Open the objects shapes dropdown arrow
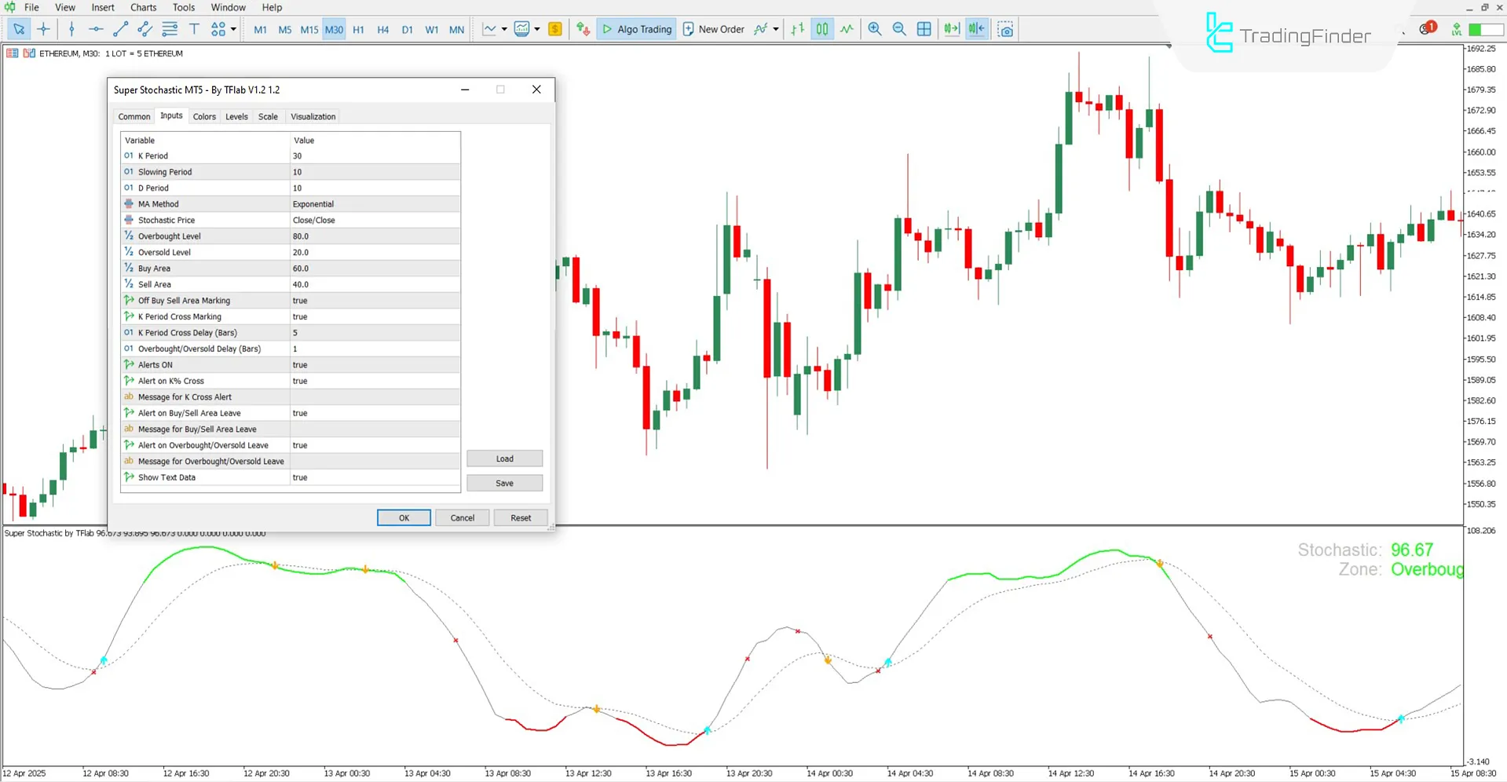 [x=233, y=29]
